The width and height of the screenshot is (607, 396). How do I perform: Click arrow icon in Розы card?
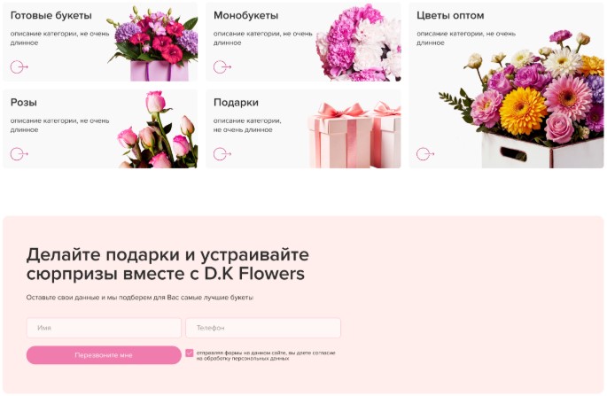click(x=19, y=154)
